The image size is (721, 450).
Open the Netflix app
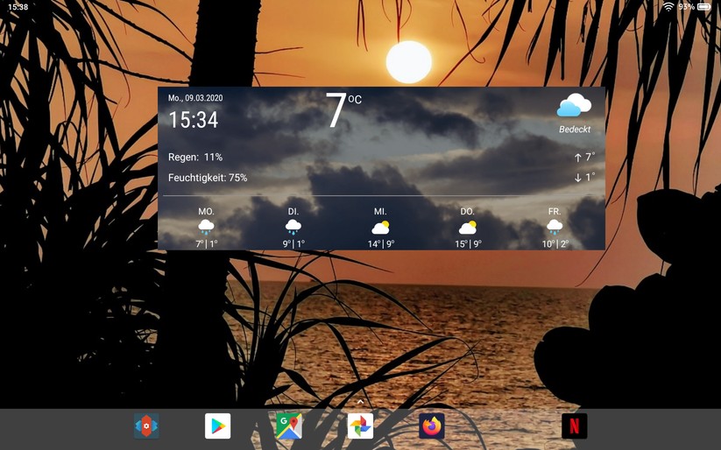[574, 426]
